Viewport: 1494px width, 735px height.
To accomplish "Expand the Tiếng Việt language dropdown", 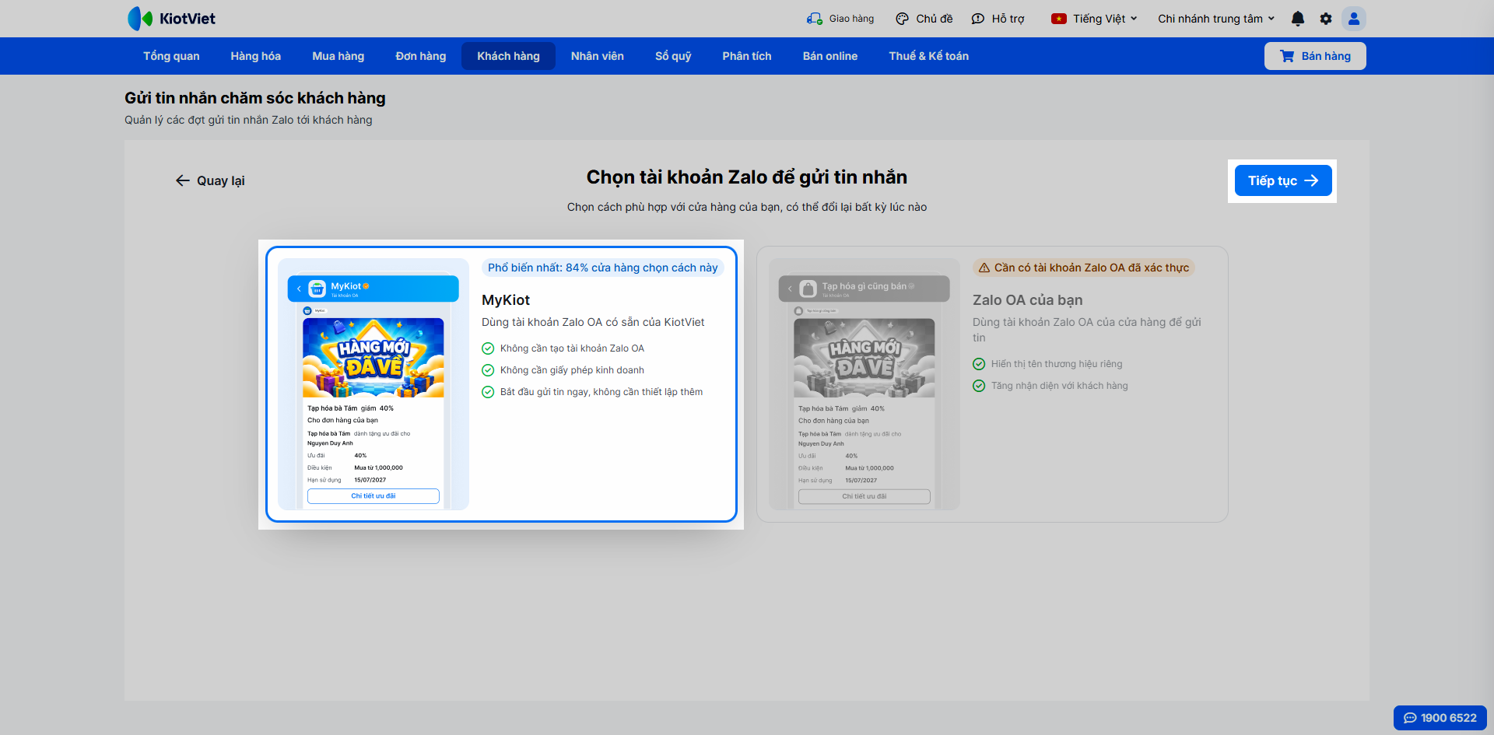I will 1094,19.
